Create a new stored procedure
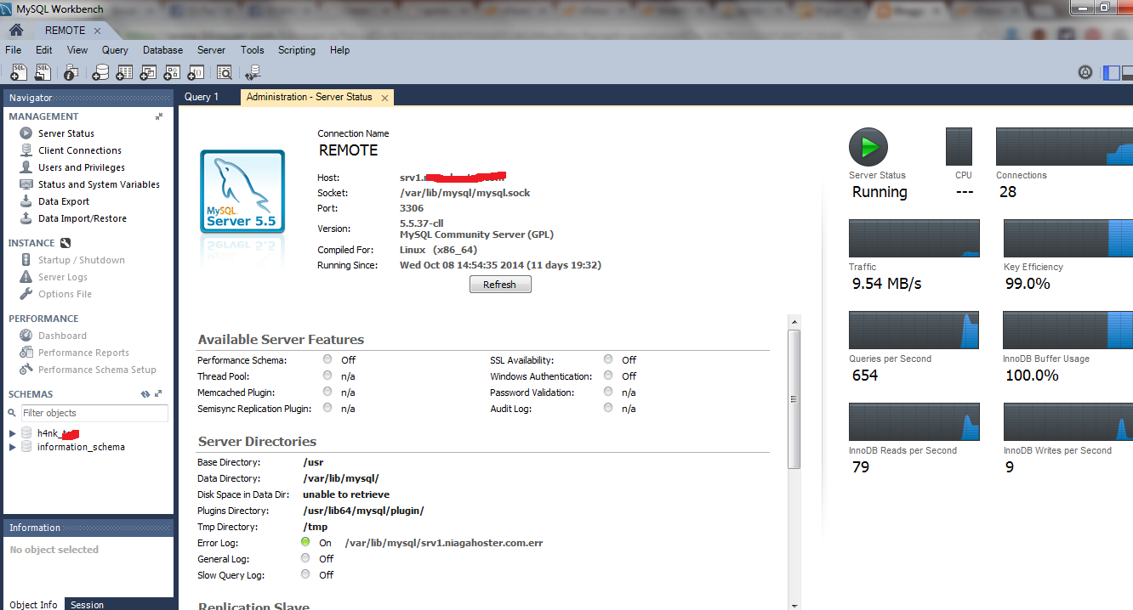 pos(171,72)
